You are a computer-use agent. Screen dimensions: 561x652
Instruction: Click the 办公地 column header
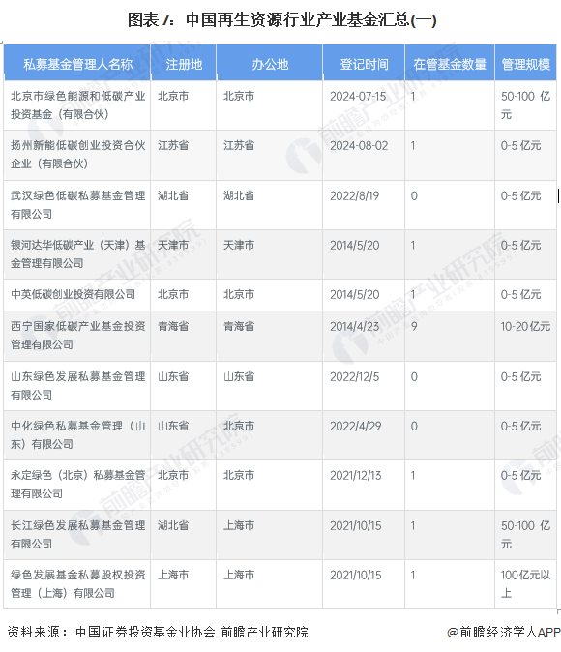pos(270,64)
